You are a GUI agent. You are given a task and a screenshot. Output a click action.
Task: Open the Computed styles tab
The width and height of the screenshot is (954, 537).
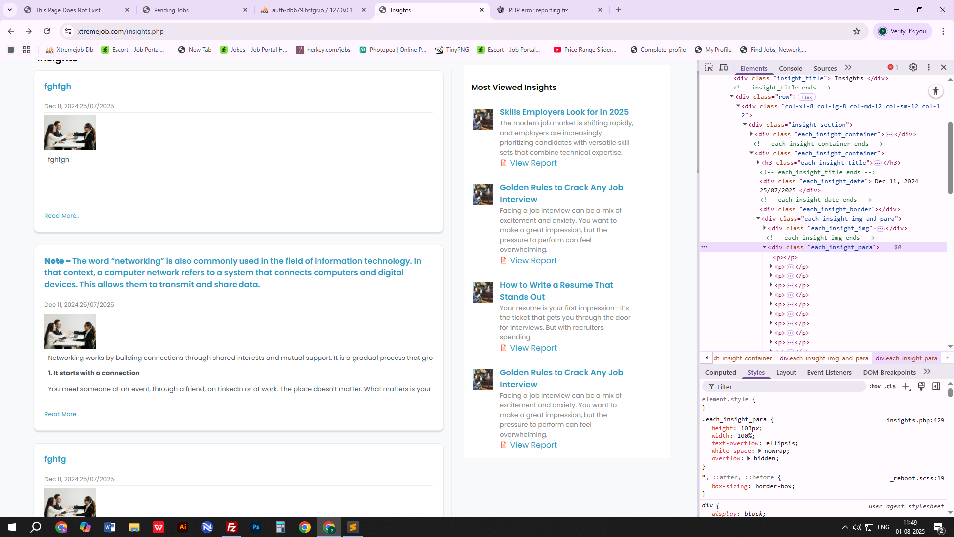tap(720, 372)
